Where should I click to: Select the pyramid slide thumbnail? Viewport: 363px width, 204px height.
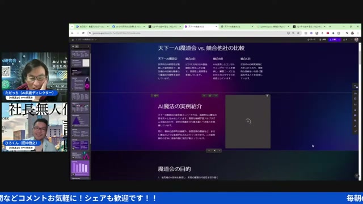[x=80, y=120]
